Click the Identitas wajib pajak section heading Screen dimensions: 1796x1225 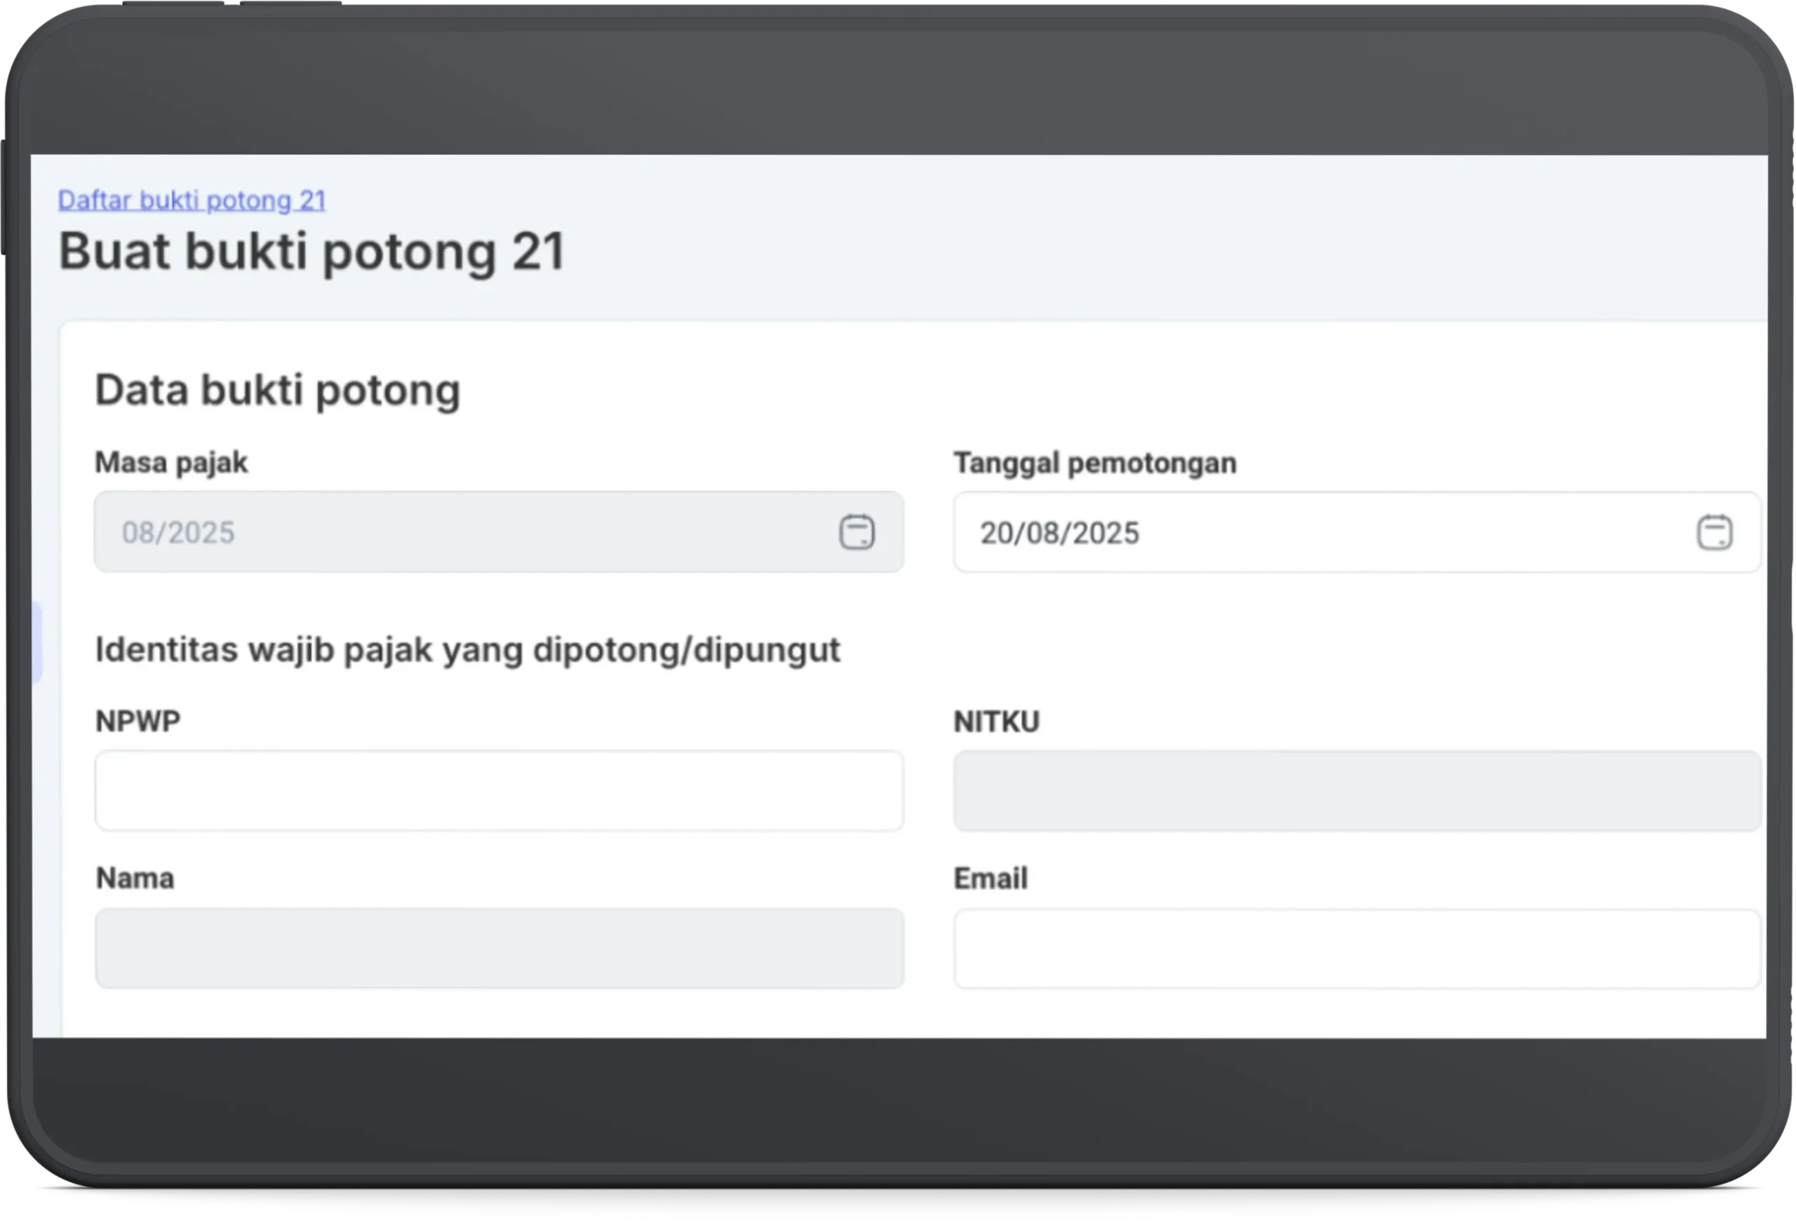click(467, 649)
